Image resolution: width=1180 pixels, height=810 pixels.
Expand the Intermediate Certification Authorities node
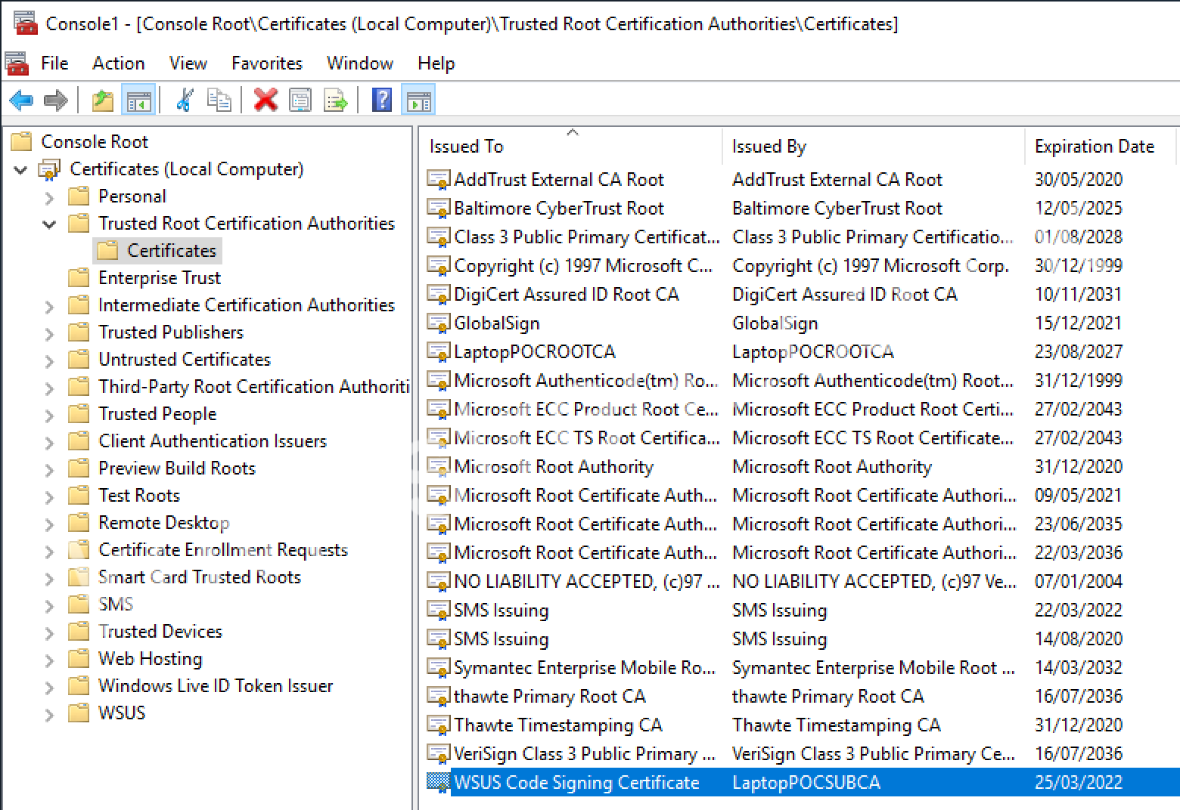click(49, 307)
